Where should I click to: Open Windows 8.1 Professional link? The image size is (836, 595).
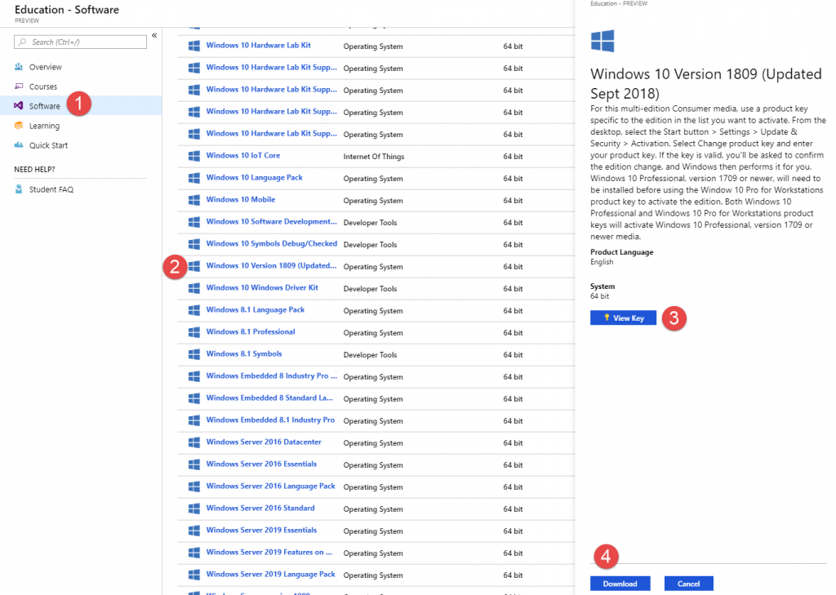click(251, 331)
